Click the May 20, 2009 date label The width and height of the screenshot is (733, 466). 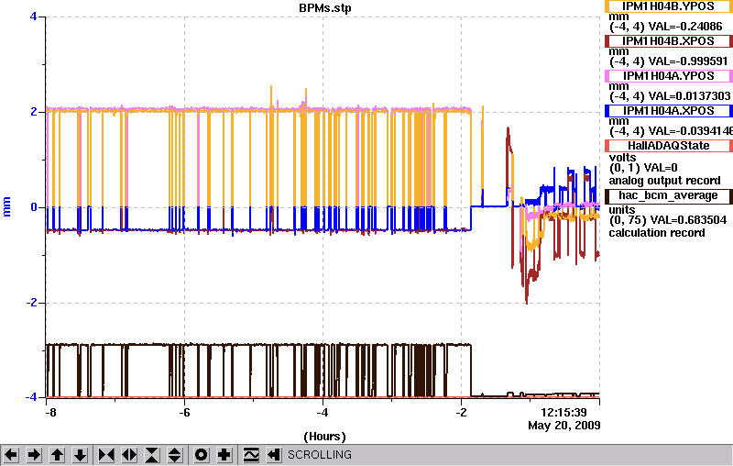coord(564,426)
